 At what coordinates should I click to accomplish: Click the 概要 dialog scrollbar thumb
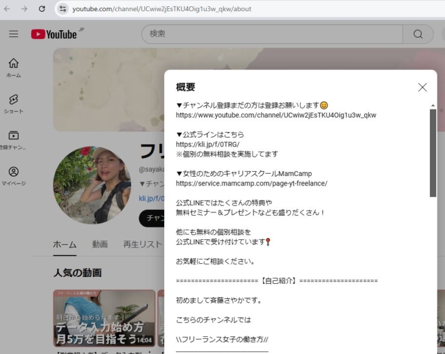433,153
